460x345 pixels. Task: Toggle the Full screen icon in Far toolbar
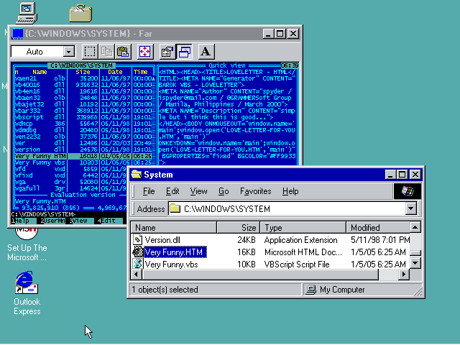click(x=144, y=52)
